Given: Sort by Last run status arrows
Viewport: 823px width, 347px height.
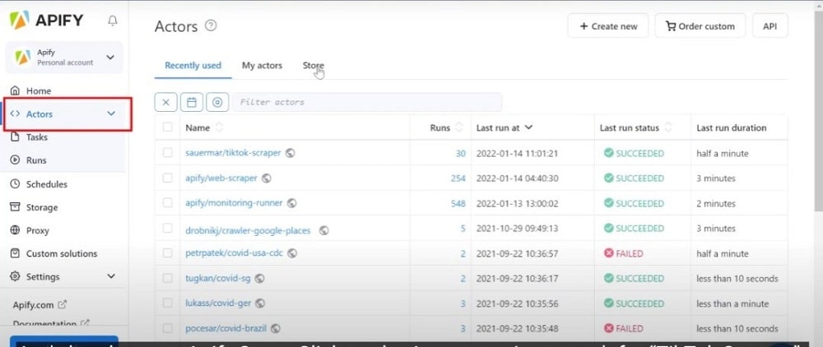Looking at the screenshot, I should coord(668,127).
